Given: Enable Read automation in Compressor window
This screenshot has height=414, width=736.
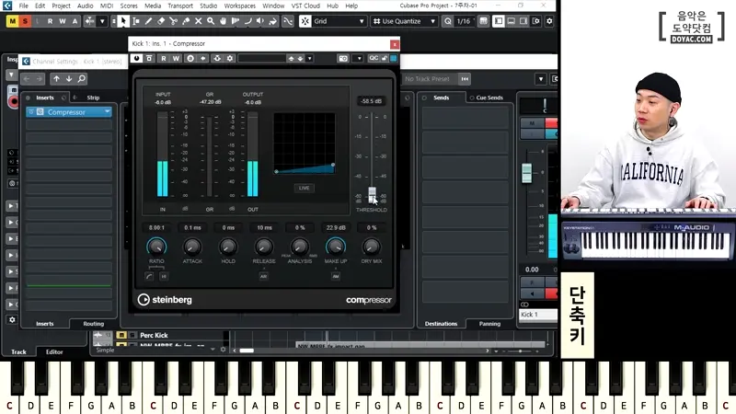Looking at the screenshot, I should coord(164,58).
